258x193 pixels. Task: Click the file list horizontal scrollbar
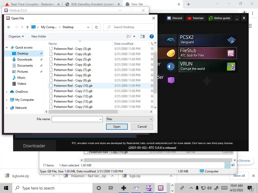click(x=83, y=112)
